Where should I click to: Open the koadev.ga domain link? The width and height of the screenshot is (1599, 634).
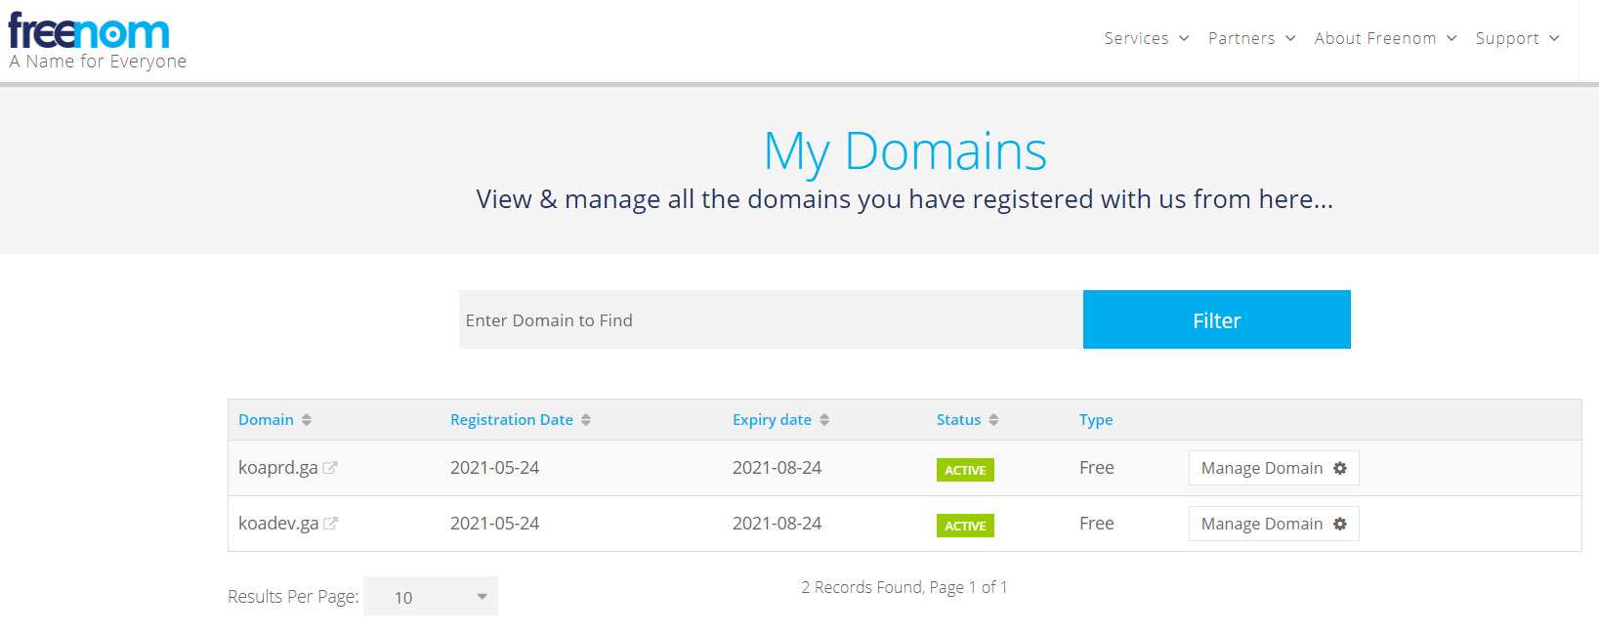coord(278,524)
